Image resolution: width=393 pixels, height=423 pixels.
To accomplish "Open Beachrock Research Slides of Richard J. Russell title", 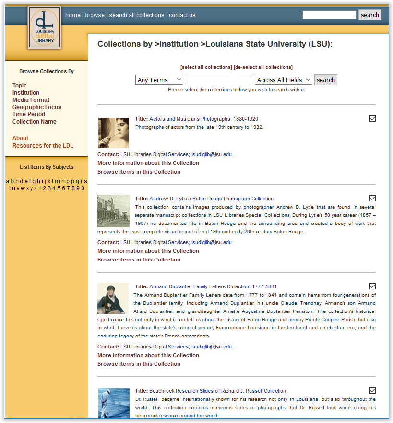I will [x=217, y=391].
